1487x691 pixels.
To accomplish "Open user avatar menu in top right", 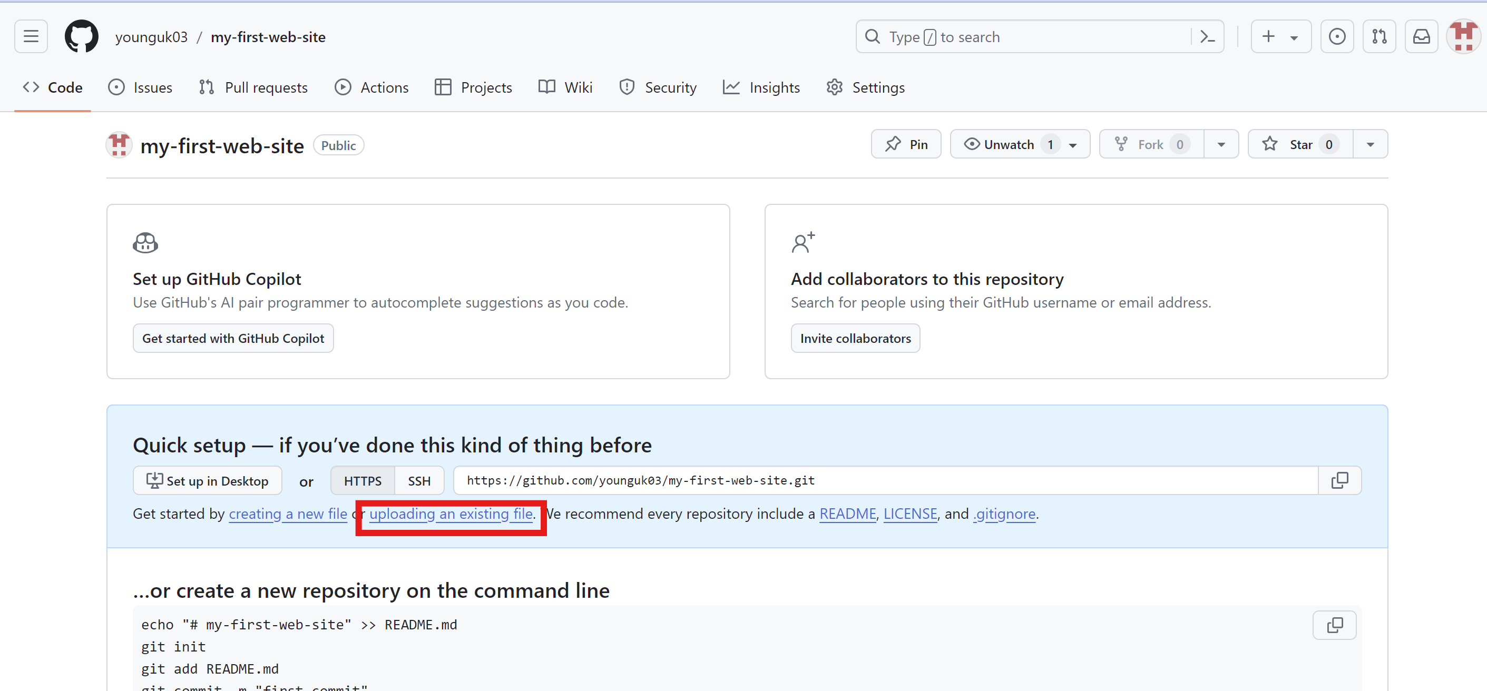I will (1463, 37).
